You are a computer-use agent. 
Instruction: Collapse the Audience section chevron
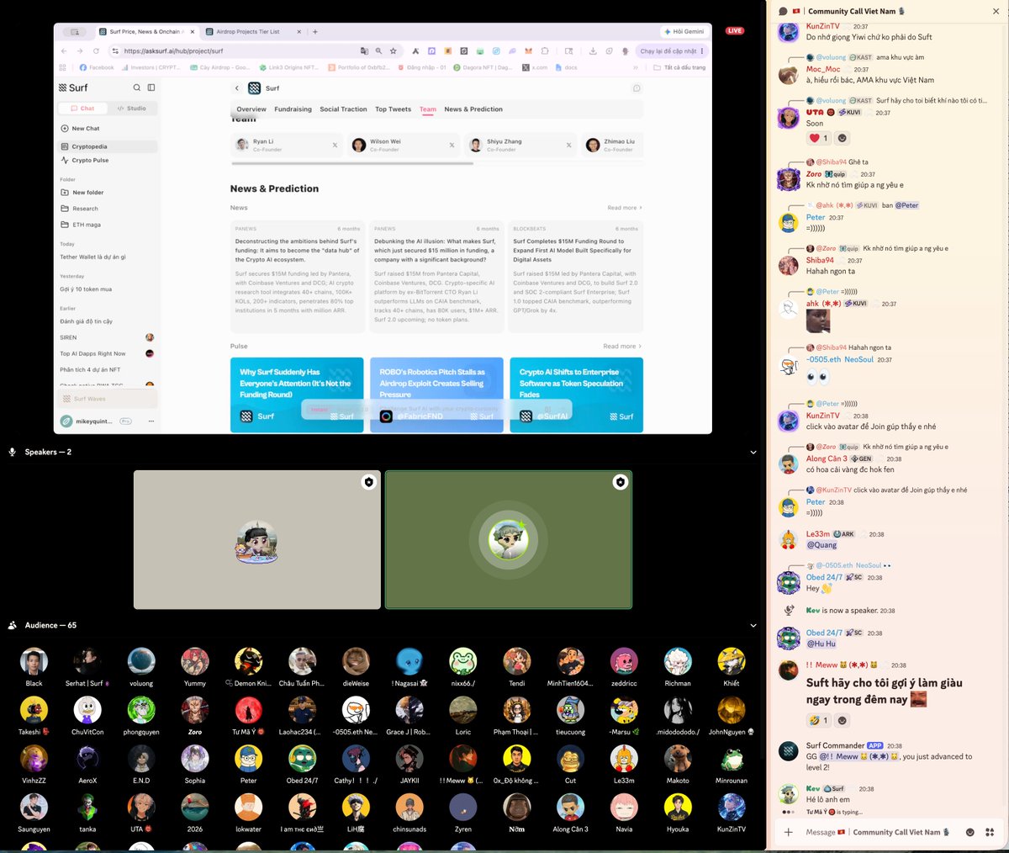(753, 625)
